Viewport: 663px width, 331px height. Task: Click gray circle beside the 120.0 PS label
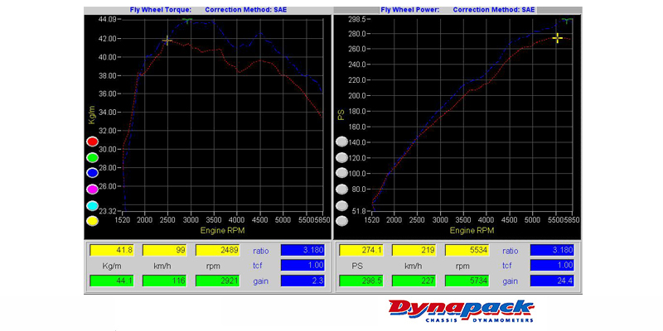tap(341, 157)
